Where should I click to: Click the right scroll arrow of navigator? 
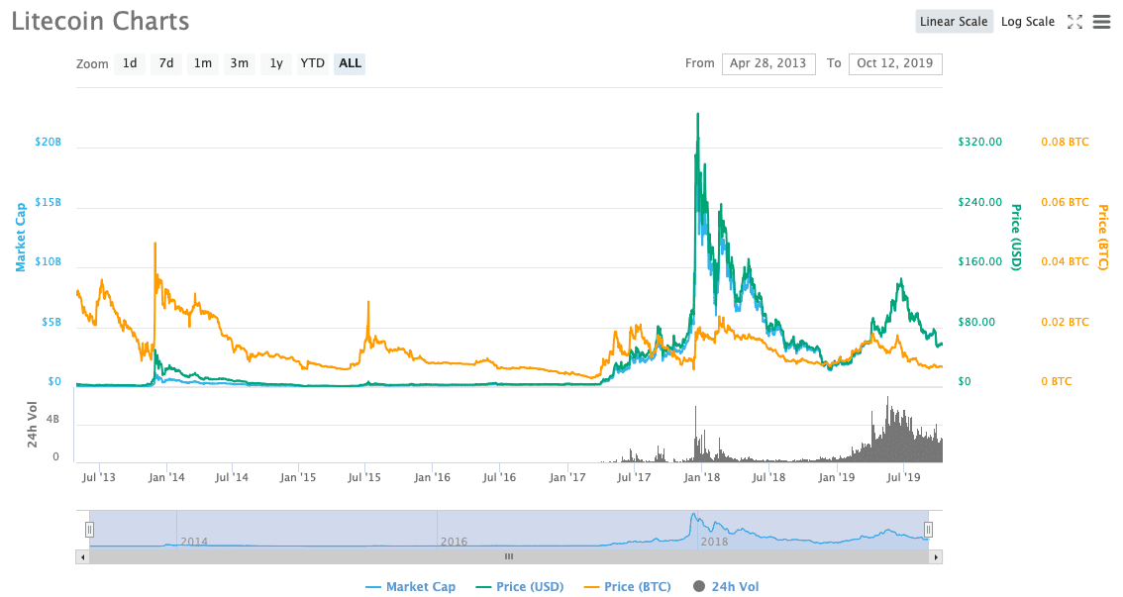[x=936, y=557]
